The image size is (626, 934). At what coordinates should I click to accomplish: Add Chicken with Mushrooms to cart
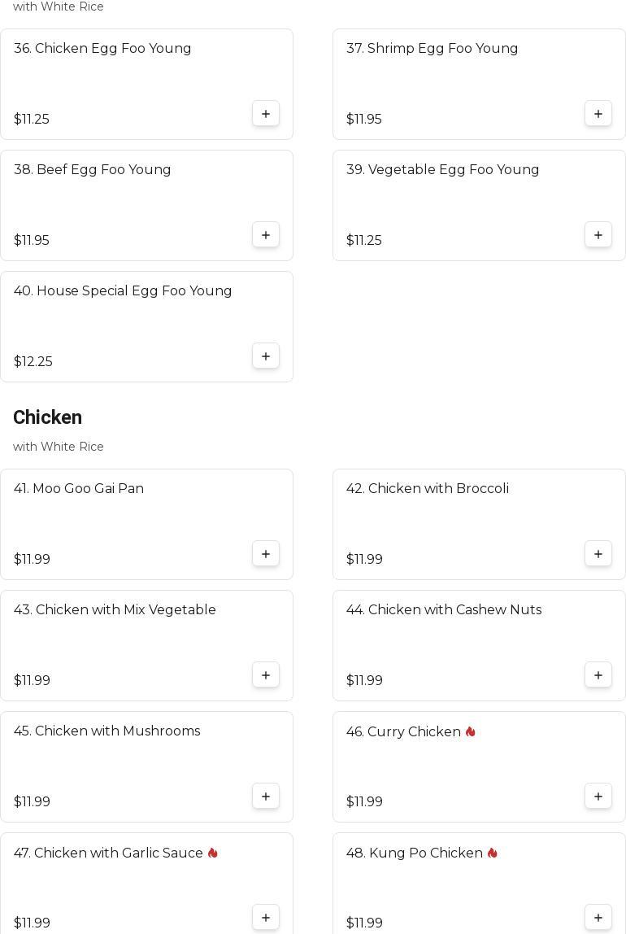(266, 797)
